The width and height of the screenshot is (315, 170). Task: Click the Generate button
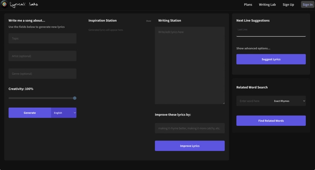coord(30,113)
